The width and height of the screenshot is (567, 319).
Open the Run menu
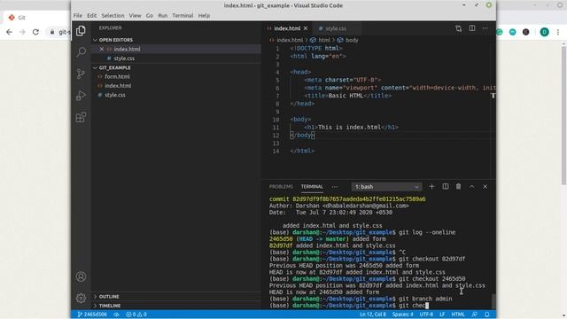tap(163, 16)
